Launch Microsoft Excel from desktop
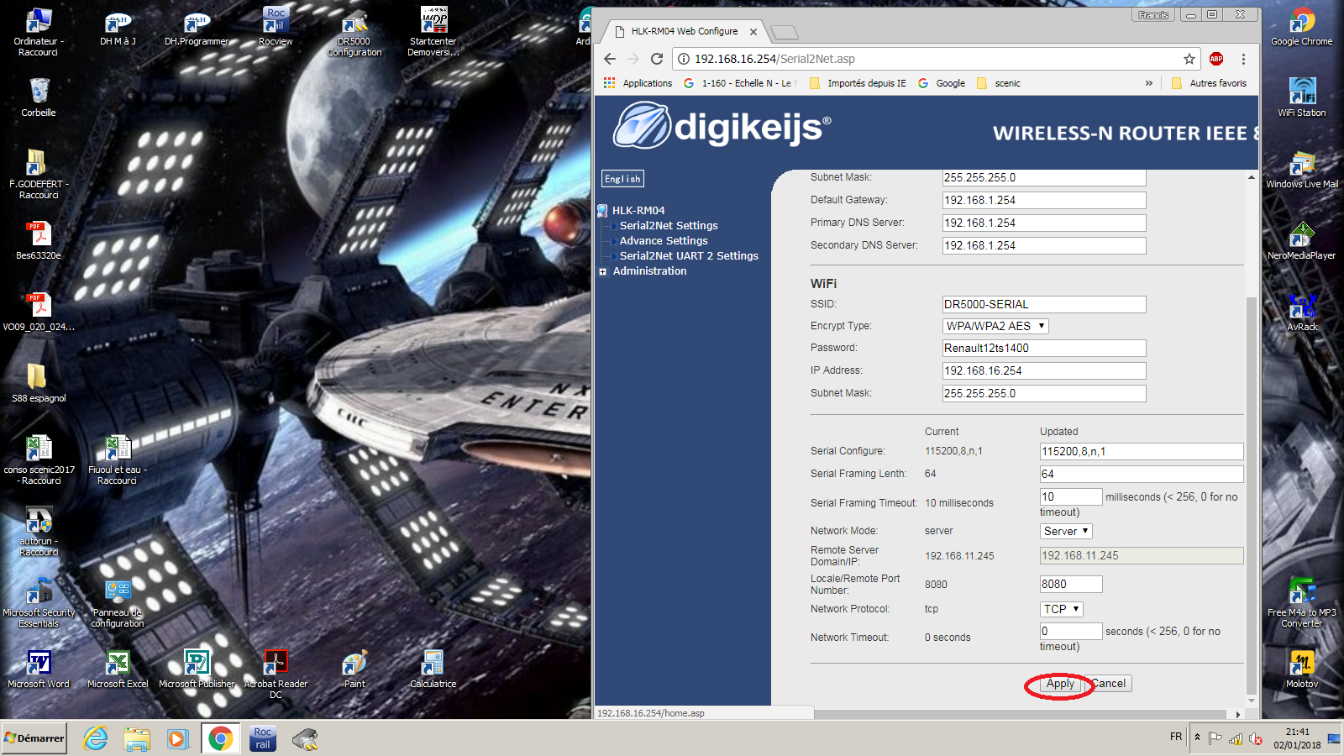This screenshot has height=756, width=1344. pos(118,669)
